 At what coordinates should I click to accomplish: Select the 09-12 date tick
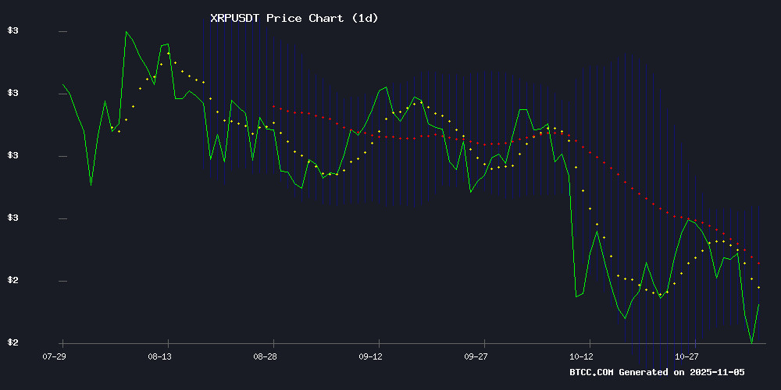(x=370, y=356)
